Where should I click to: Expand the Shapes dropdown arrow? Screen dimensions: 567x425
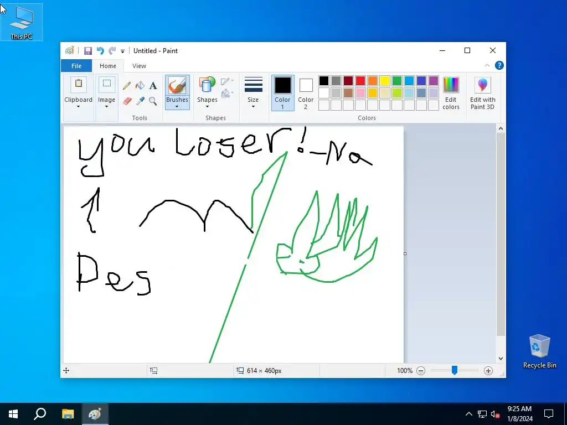[x=207, y=107]
